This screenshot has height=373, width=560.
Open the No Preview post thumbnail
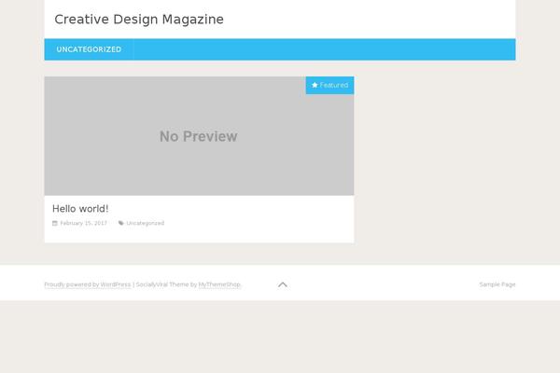200,135
